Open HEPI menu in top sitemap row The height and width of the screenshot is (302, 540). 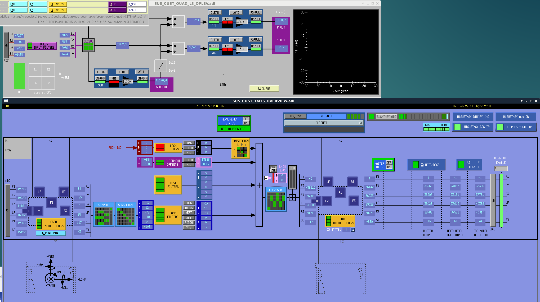pyautogui.click(x=18, y=4)
